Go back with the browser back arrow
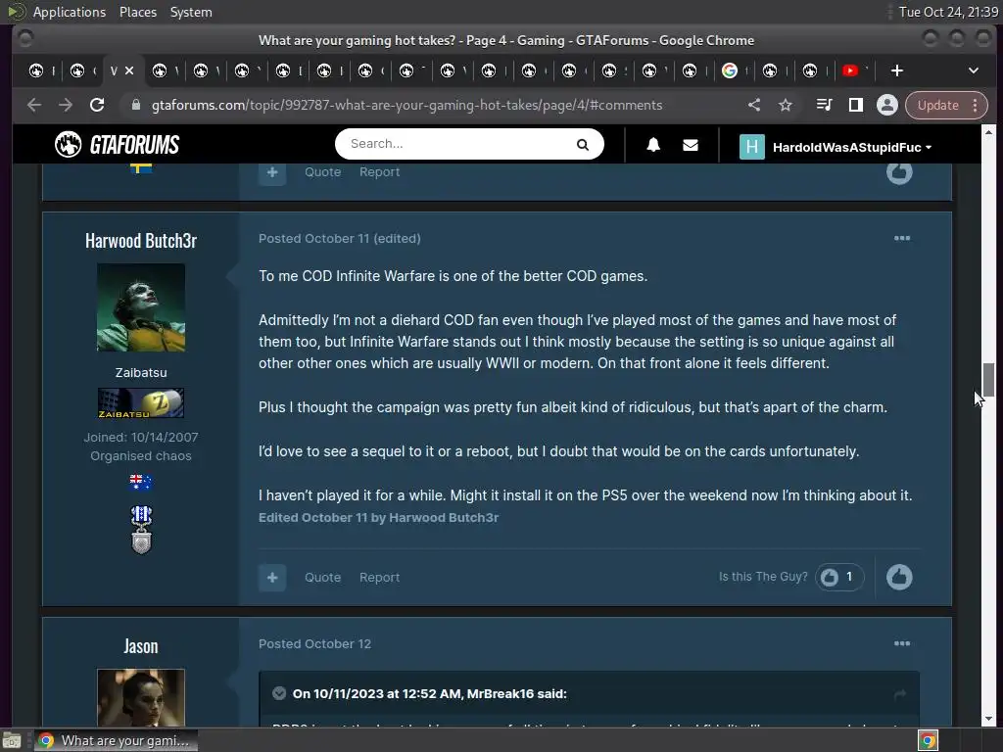Screen dimensions: 1003x752 [x=34, y=105]
